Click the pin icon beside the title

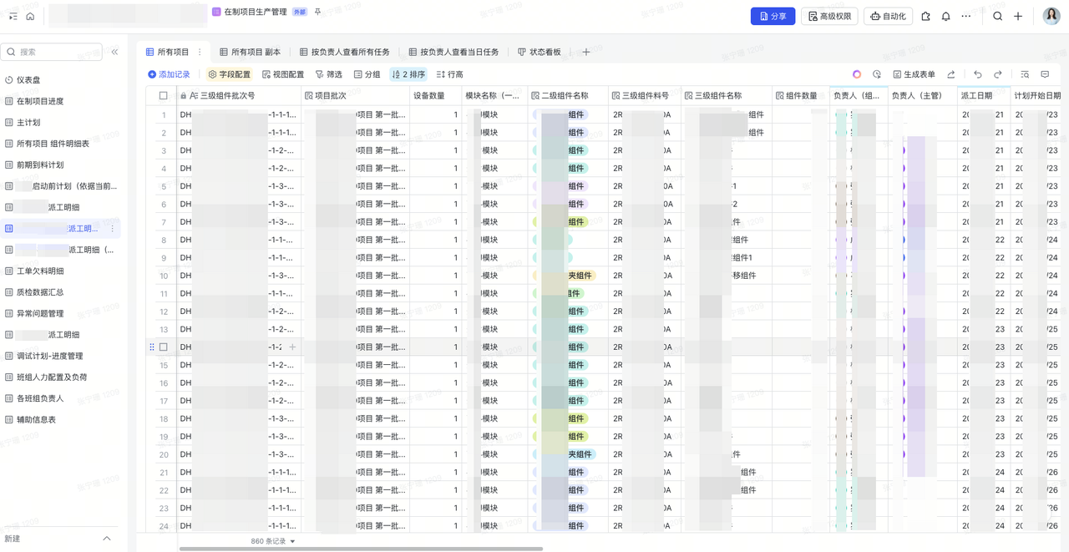click(317, 13)
